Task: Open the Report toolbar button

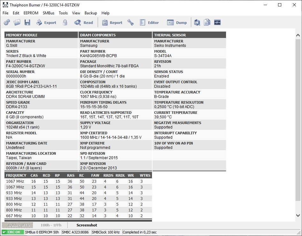Action: point(112,23)
